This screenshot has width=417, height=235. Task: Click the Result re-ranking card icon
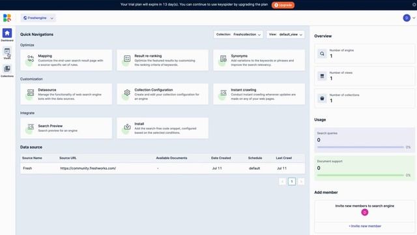127,59
